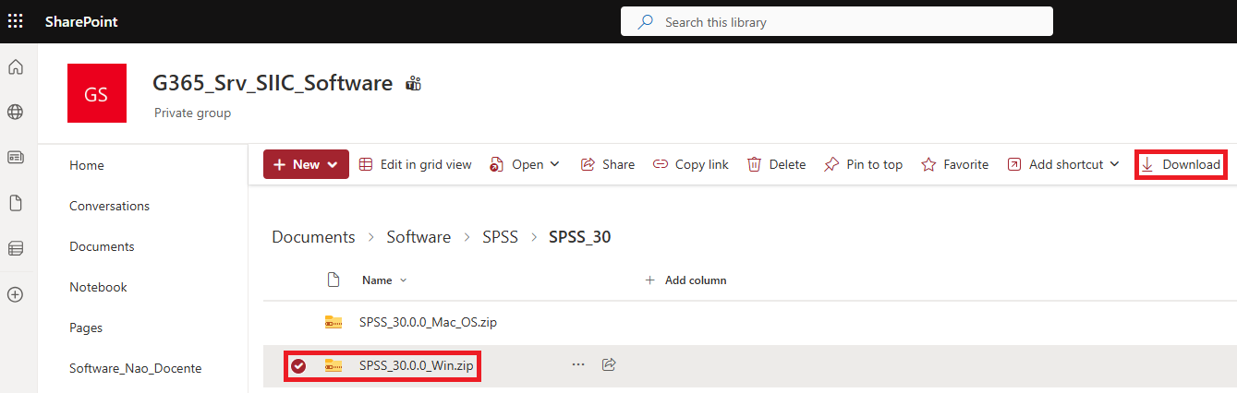Expand the Add shortcut dropdown
This screenshot has width=1237, height=393.
point(1063,164)
